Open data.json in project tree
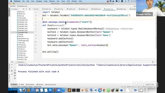 coord(21,12)
